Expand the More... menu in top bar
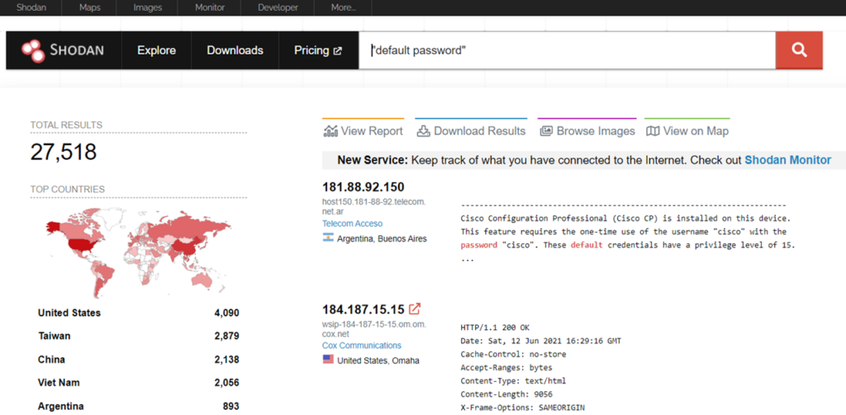This screenshot has height=415, width=846. tap(343, 7)
